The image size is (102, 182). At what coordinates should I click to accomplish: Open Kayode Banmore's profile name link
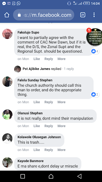point(31,161)
